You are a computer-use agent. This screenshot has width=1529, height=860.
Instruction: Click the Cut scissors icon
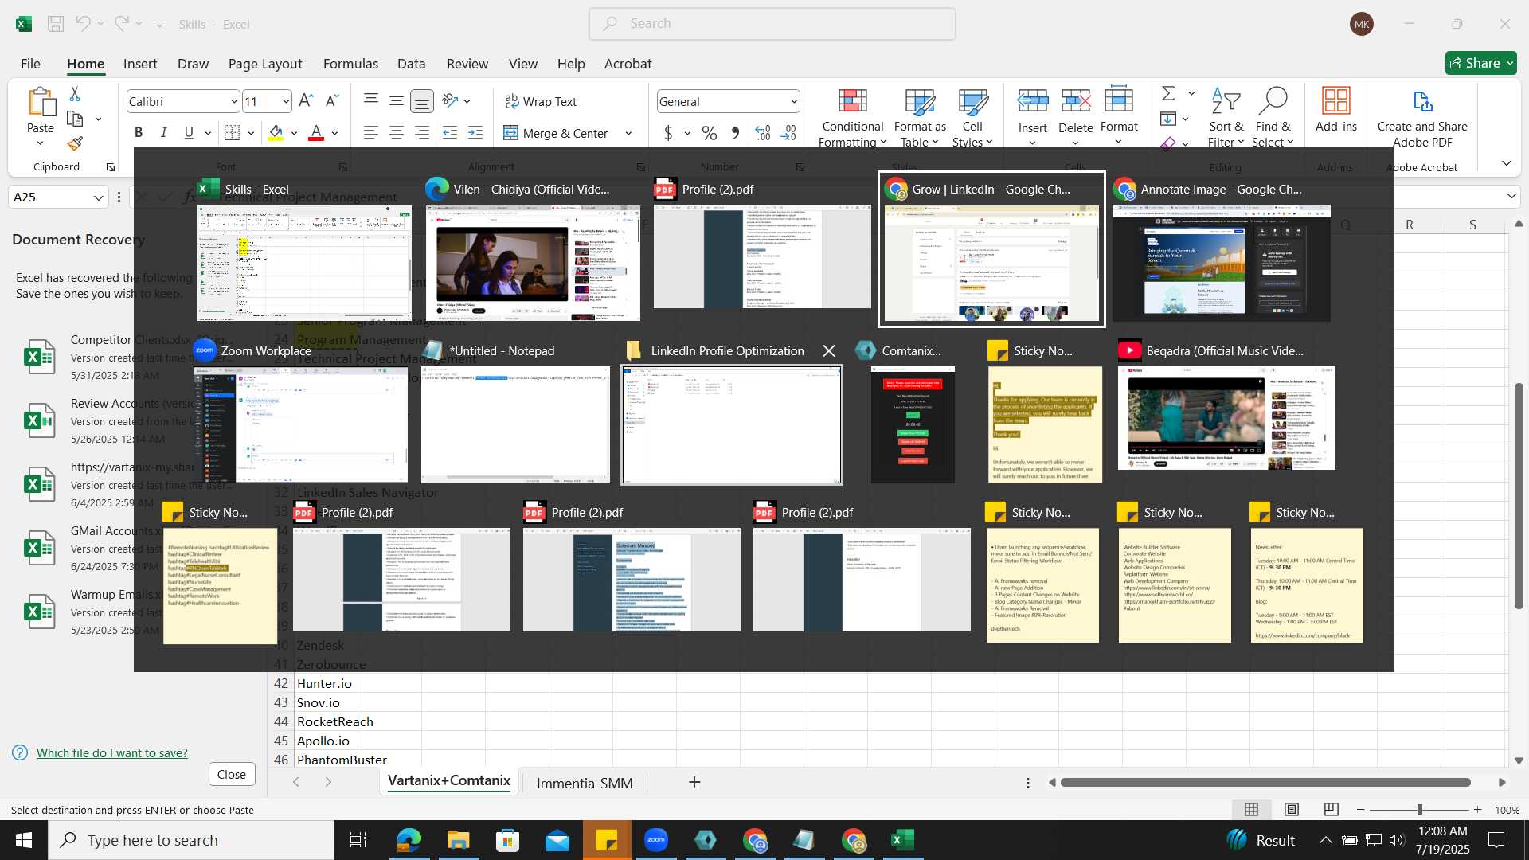75,94
